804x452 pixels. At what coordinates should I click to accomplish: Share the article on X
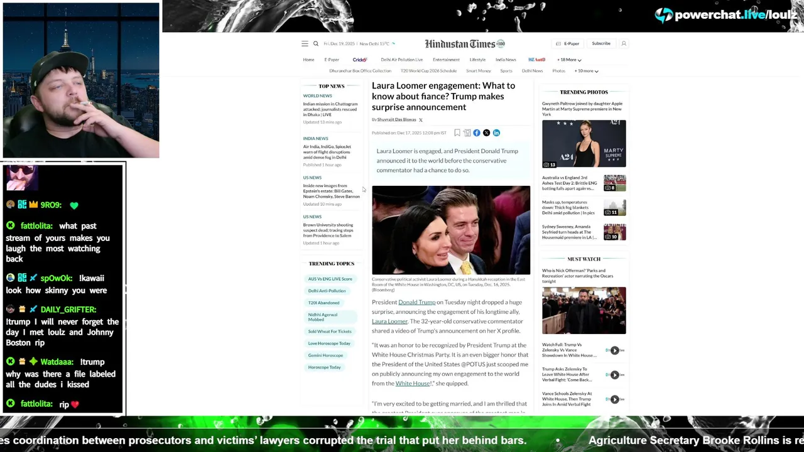pos(486,133)
